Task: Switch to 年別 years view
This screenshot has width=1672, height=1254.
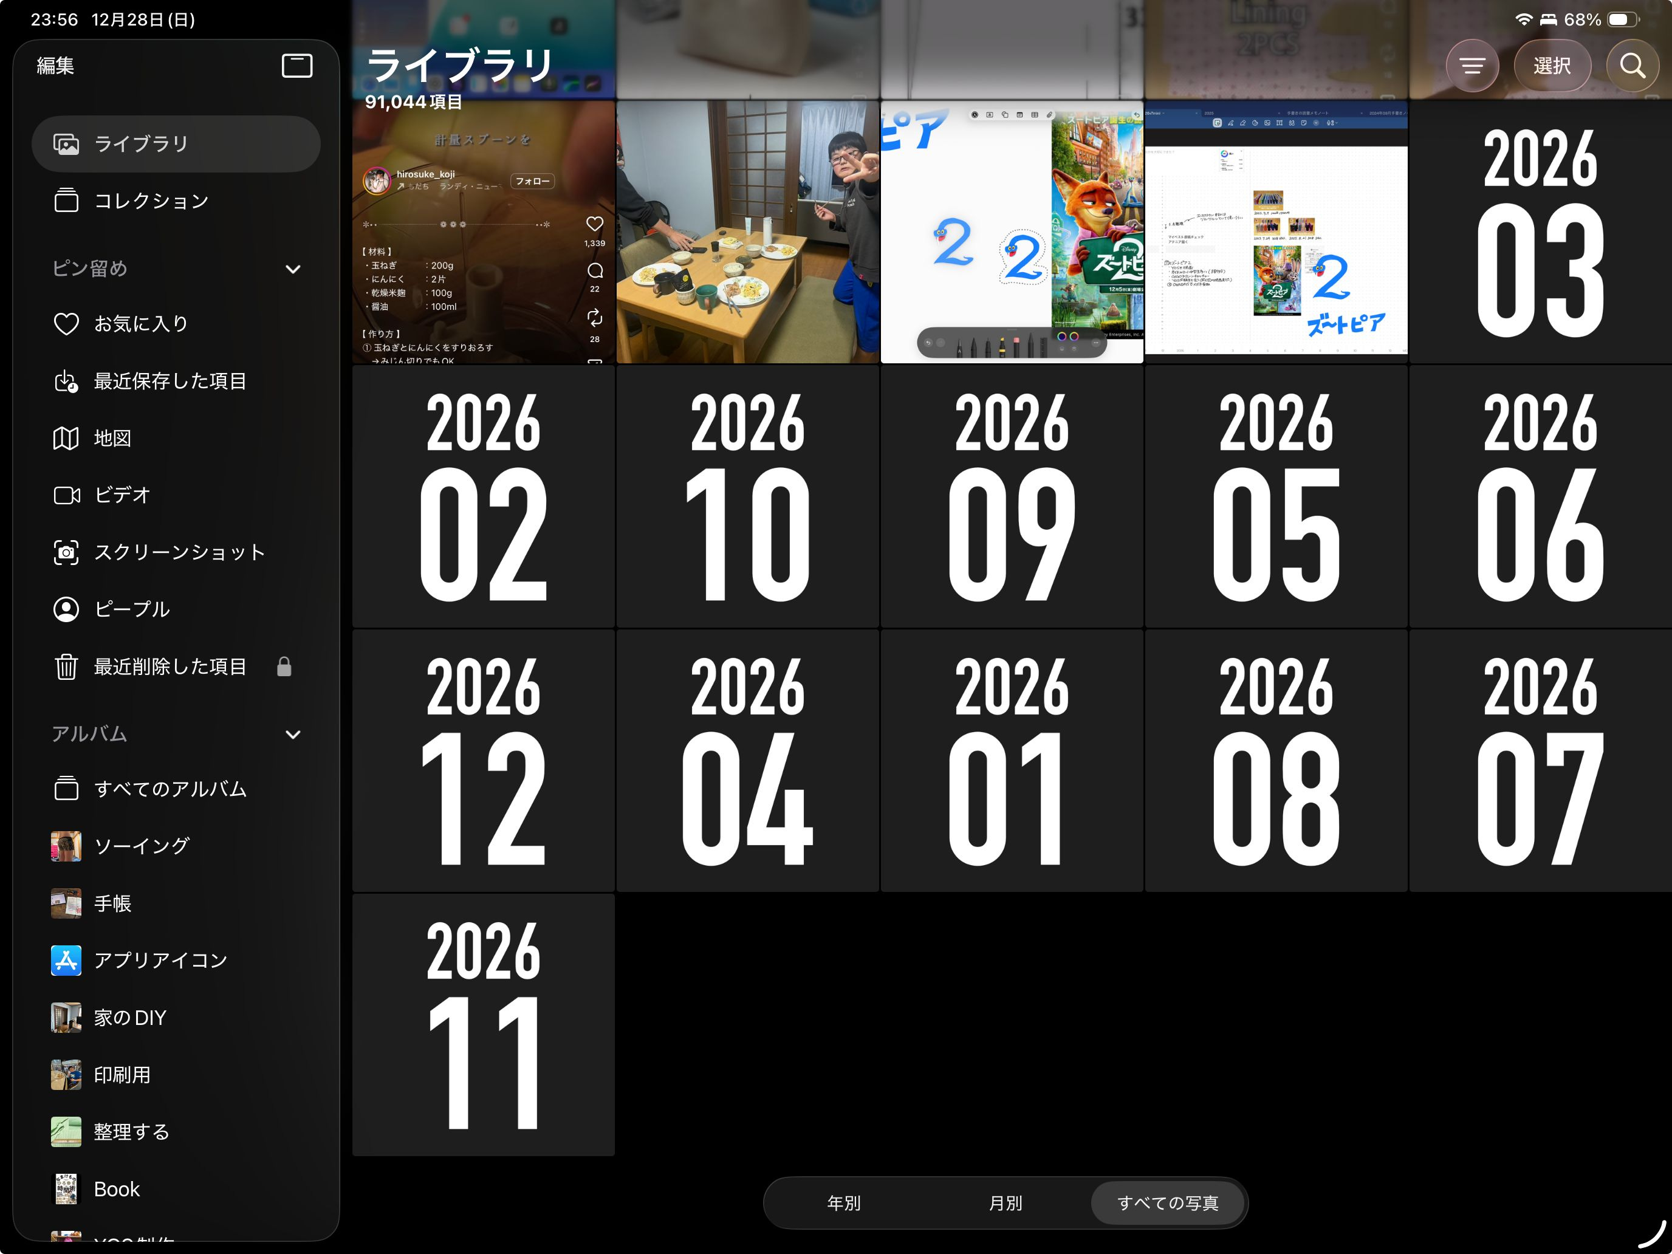Action: click(843, 1202)
